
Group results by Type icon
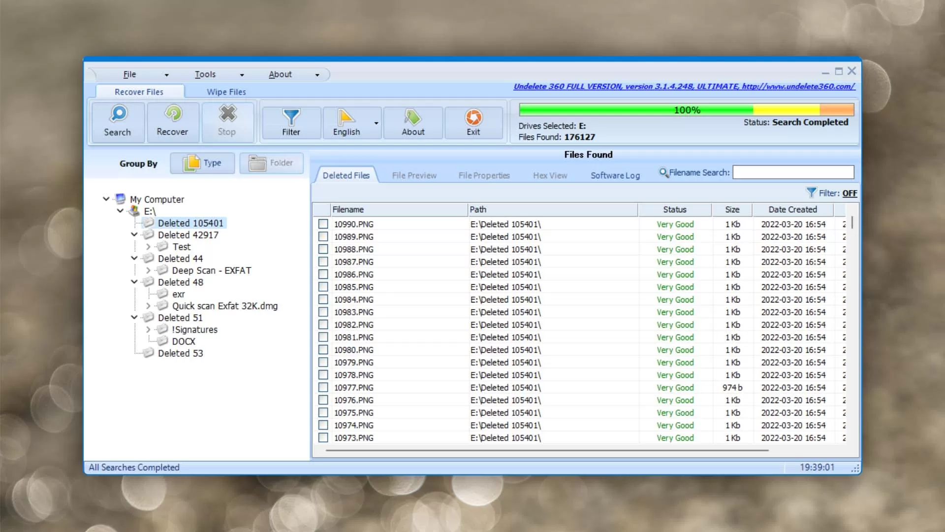(x=191, y=163)
